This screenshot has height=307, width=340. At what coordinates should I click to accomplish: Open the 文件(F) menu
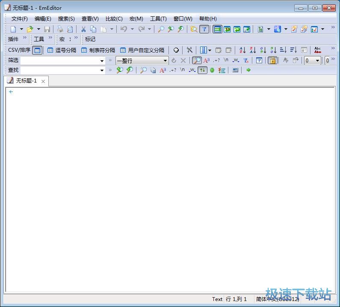pyautogui.click(x=20, y=19)
